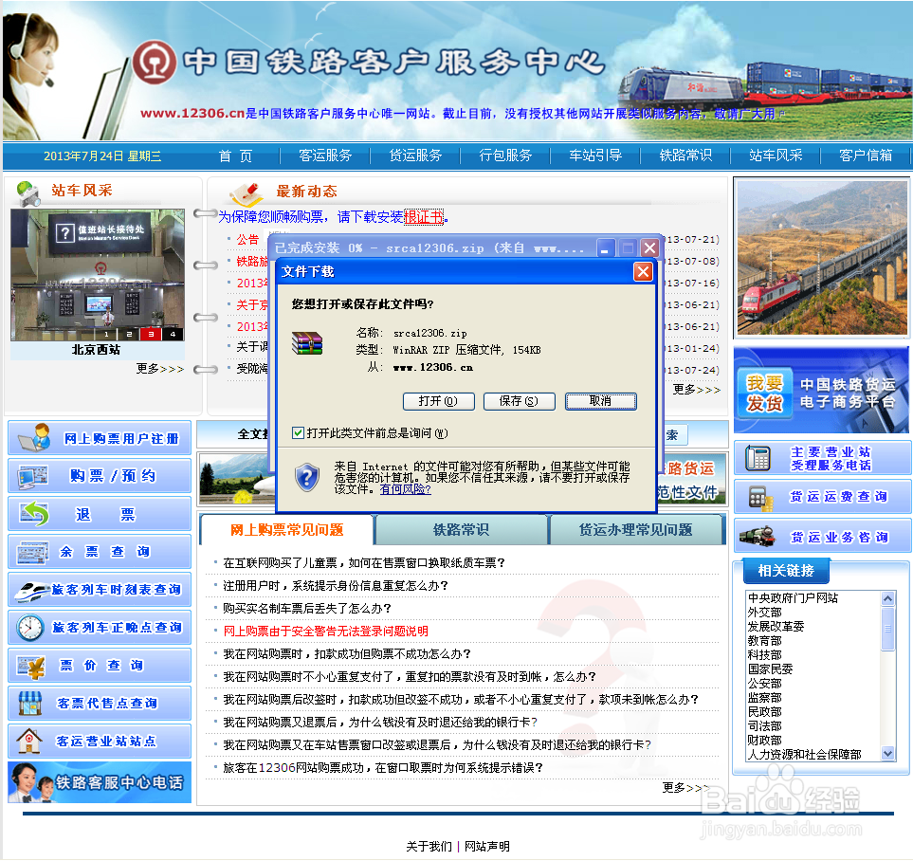Open the 有何风险? link
913x861 pixels.
[405, 489]
